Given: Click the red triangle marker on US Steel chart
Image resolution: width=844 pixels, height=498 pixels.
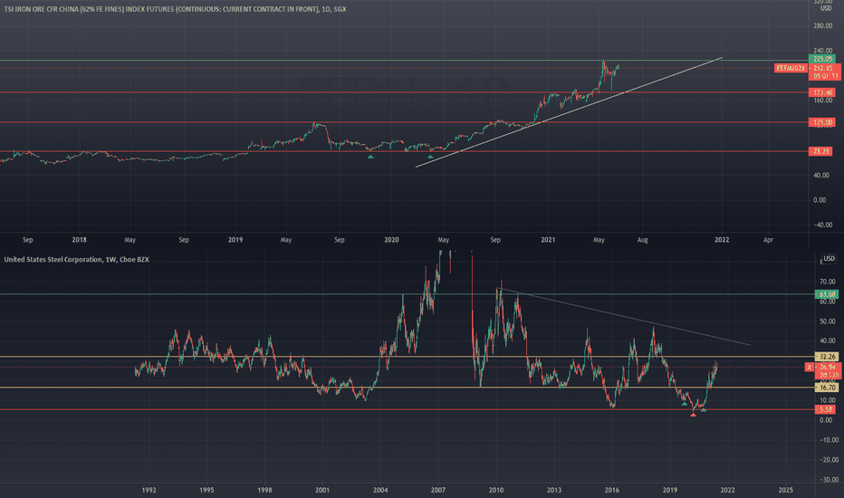Looking at the screenshot, I should [693, 415].
